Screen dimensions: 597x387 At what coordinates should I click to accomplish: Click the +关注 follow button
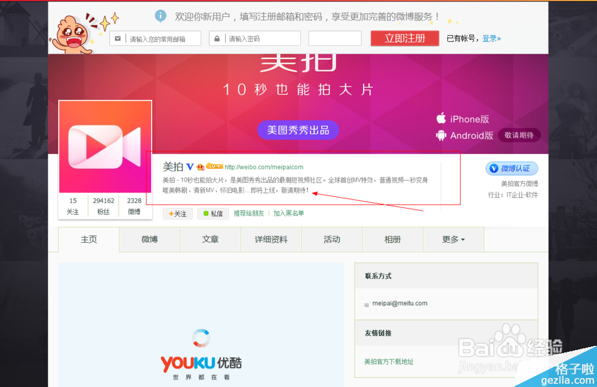coord(178,213)
